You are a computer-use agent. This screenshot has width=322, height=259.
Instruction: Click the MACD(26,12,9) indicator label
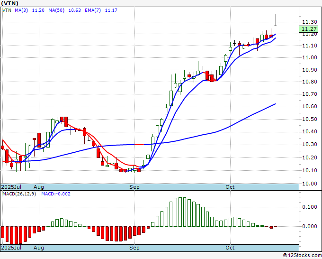click(x=19, y=194)
